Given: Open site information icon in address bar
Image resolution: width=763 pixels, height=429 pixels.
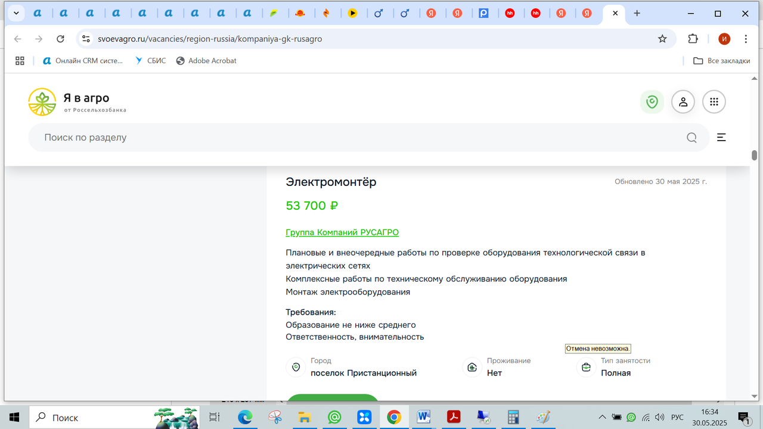Looking at the screenshot, I should pos(86,39).
